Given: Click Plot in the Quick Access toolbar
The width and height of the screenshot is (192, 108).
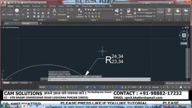Looking at the screenshot, I should [22, 3].
